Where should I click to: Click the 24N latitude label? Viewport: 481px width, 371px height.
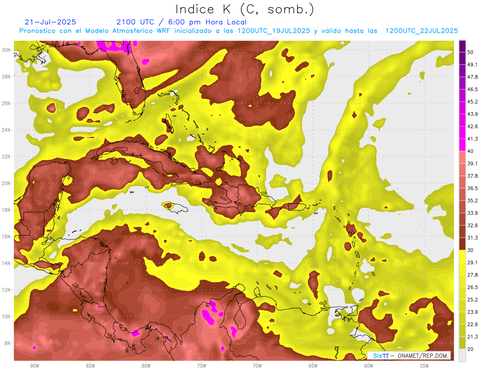pos(7,130)
